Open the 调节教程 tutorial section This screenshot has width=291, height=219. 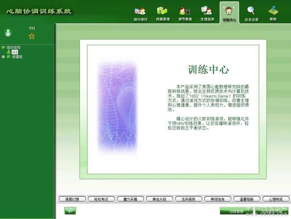click(x=185, y=14)
